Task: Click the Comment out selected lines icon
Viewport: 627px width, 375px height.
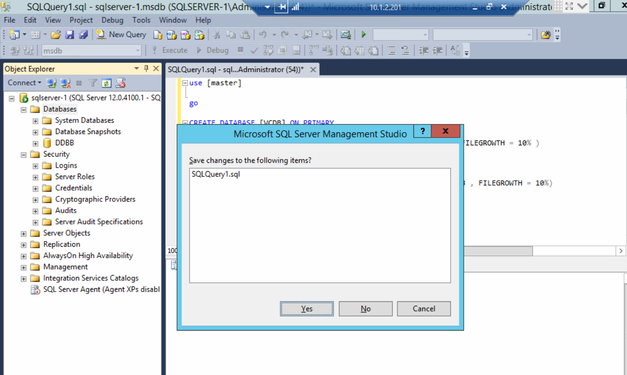Action: pyautogui.click(x=392, y=50)
